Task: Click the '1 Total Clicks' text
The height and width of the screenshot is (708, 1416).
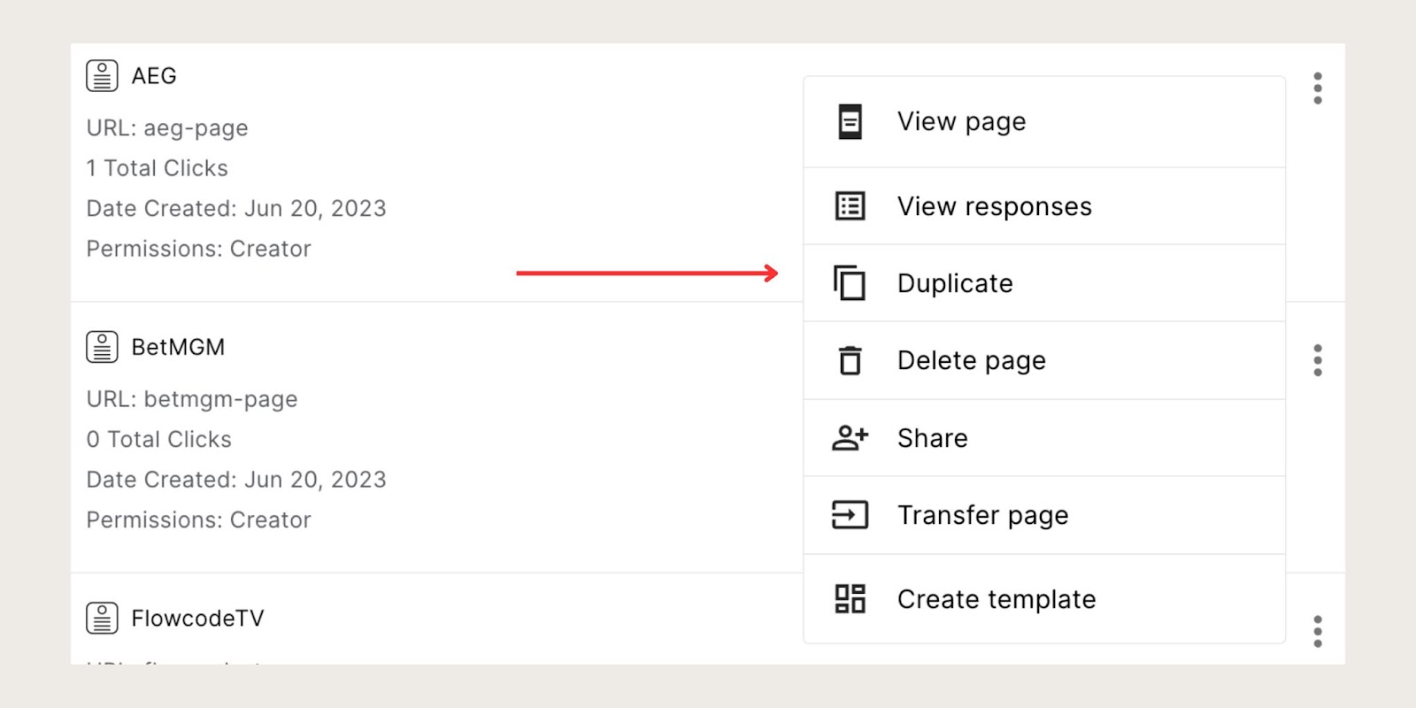Action: [158, 168]
